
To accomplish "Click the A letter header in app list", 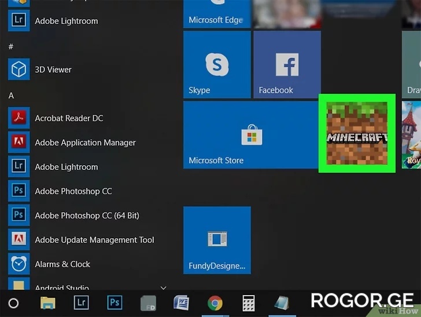I will coord(11,95).
